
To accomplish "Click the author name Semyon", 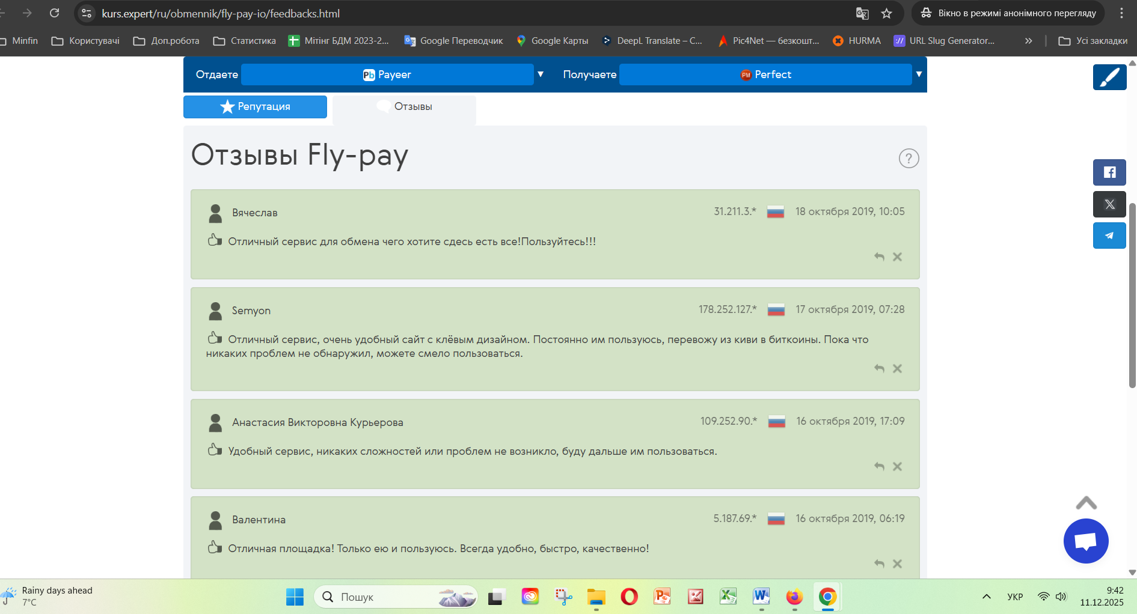I will coord(251,311).
